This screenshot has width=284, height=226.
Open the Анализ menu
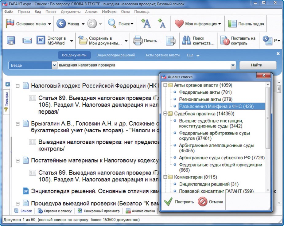pos(91,12)
